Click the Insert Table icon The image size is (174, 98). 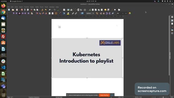(64, 10)
